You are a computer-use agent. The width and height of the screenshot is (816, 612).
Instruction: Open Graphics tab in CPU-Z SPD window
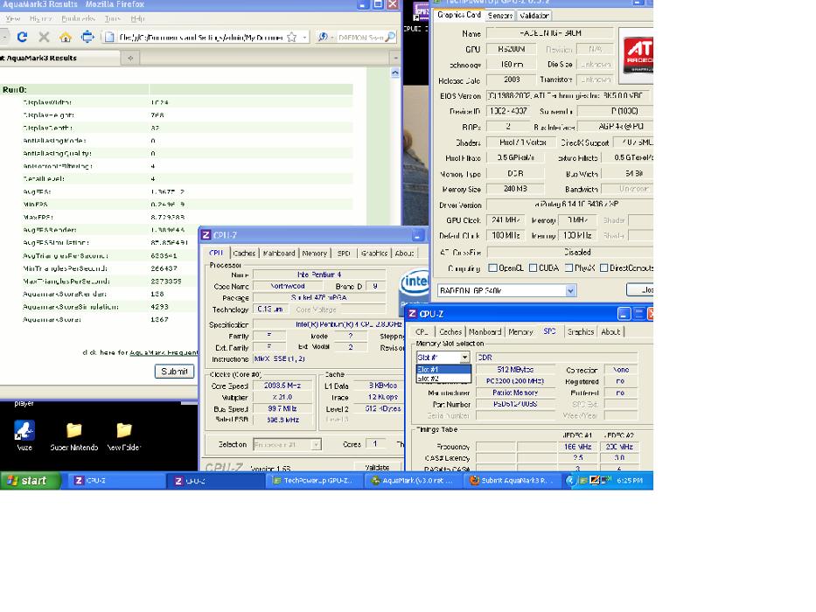point(580,331)
